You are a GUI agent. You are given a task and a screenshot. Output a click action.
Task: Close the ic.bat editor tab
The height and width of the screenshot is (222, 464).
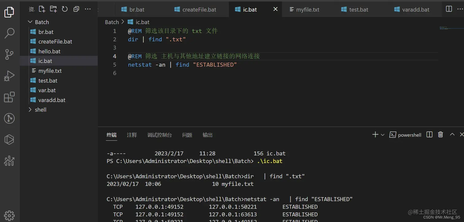[275, 9]
